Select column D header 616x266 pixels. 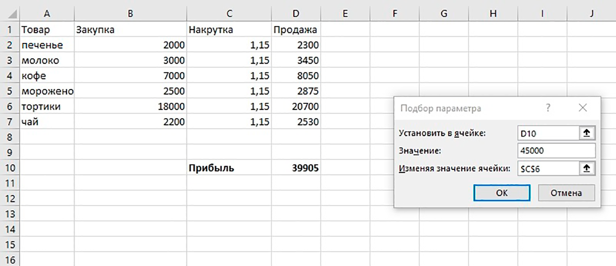[296, 14]
